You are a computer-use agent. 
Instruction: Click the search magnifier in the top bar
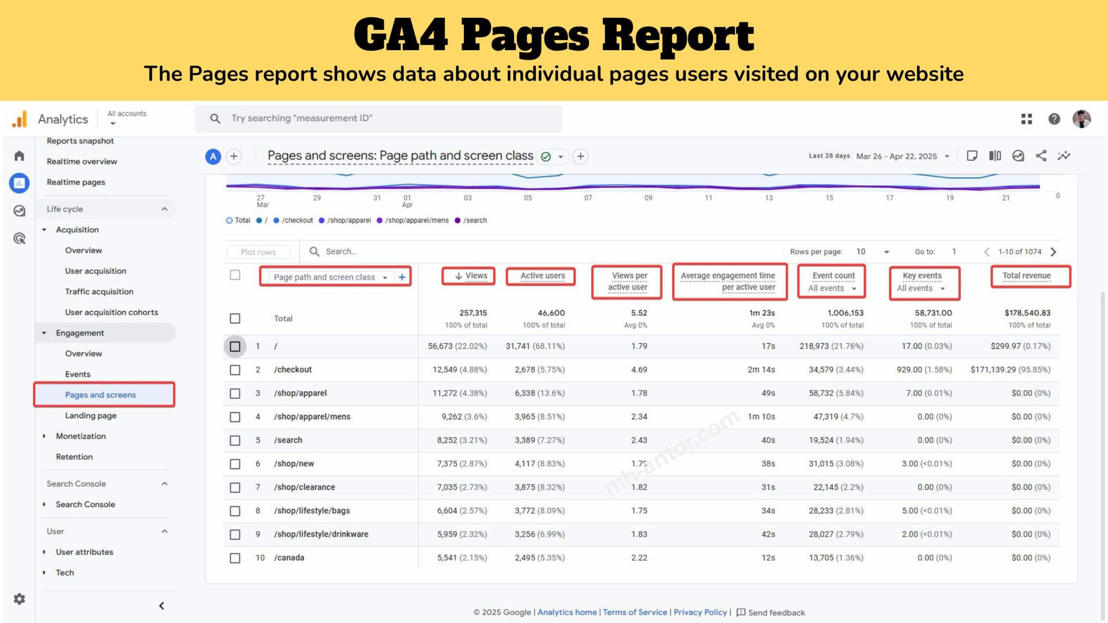pyautogui.click(x=215, y=119)
